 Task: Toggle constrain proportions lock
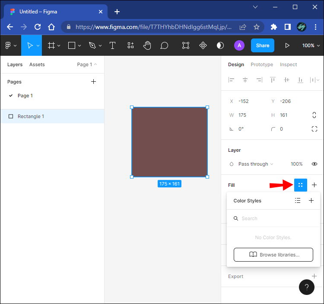click(314, 115)
